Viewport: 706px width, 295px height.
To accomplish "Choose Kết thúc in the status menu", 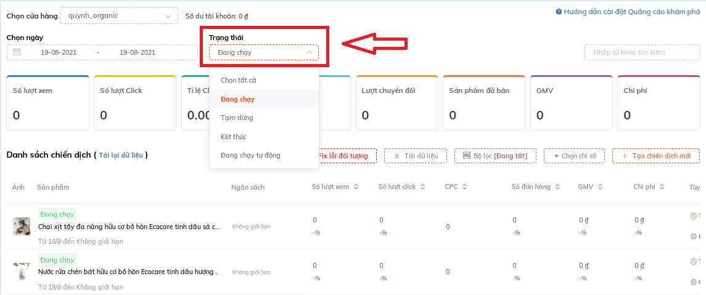I will (234, 137).
